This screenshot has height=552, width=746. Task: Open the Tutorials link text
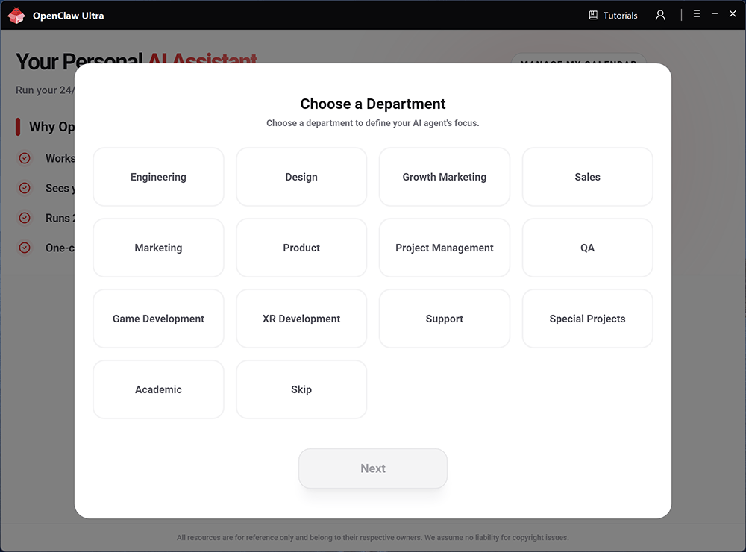pyautogui.click(x=621, y=15)
